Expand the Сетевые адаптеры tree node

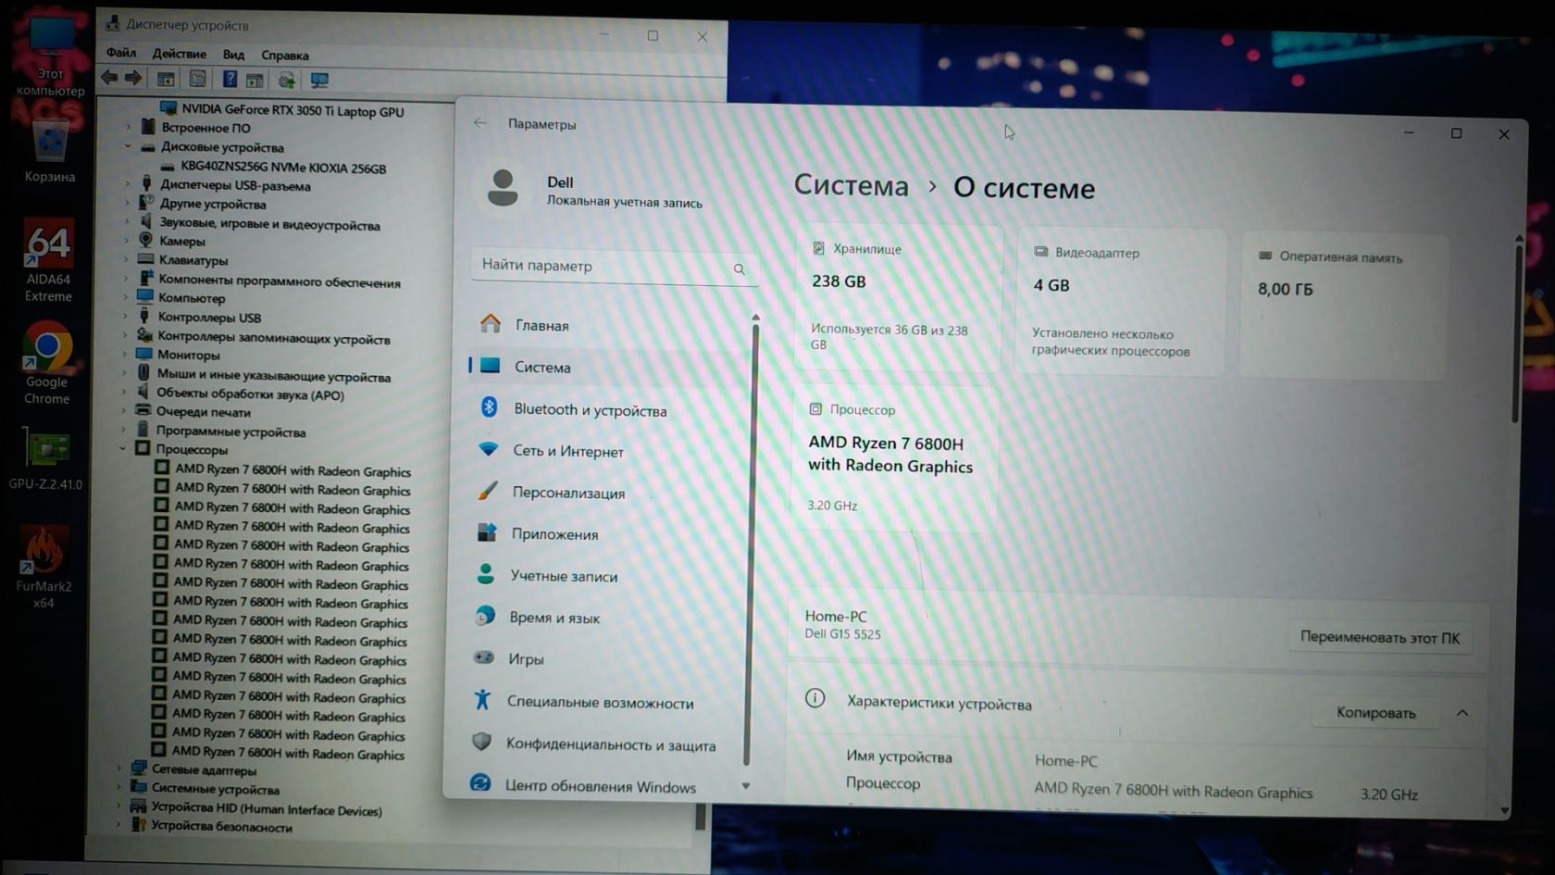pyautogui.click(x=118, y=769)
